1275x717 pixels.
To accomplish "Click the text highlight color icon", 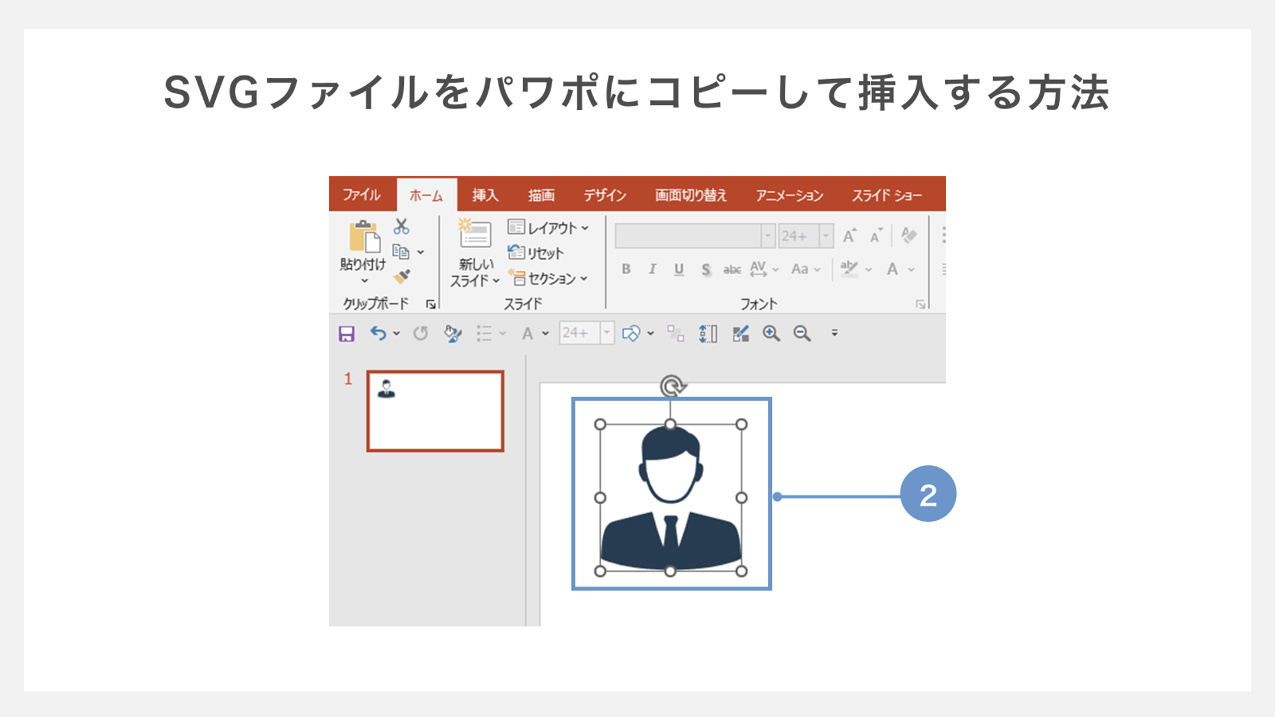I will click(x=849, y=269).
